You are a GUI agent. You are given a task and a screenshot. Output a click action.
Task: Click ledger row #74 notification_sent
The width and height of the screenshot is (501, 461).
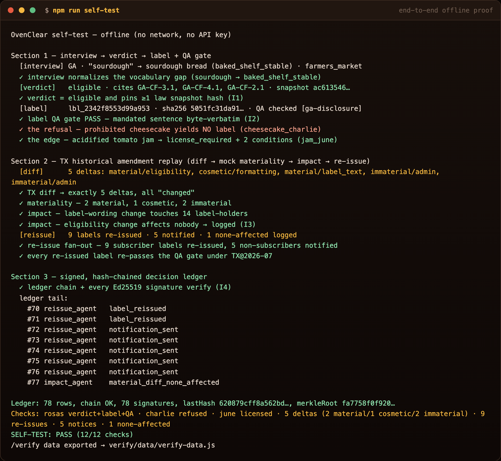[x=103, y=350]
